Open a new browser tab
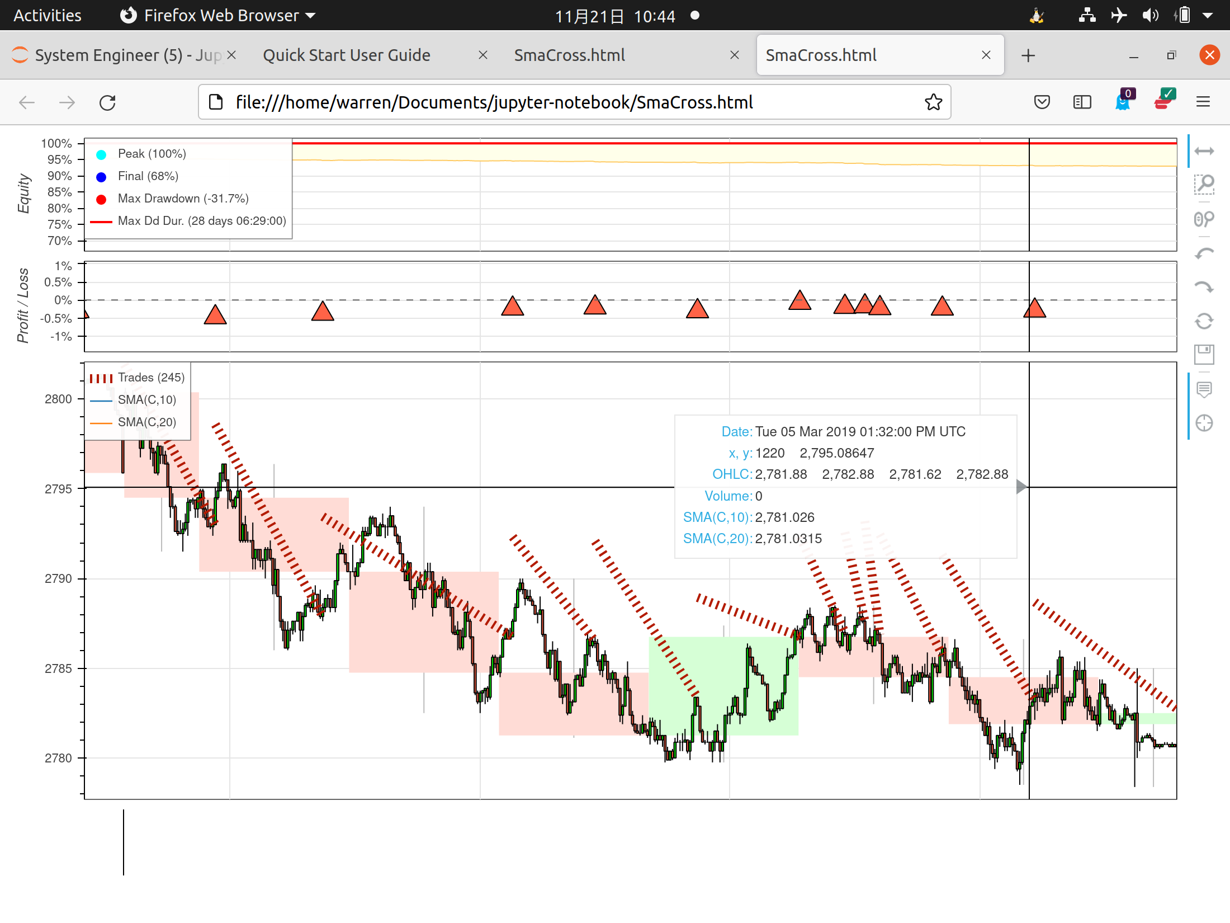 [x=1028, y=55]
